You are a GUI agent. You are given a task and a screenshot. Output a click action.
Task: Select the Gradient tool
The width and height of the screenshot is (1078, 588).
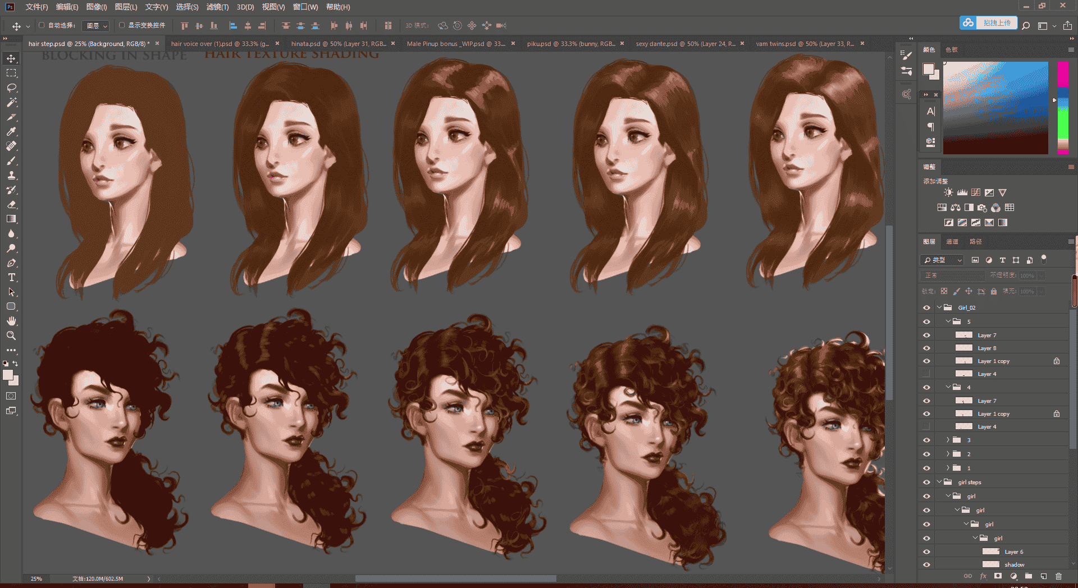point(11,219)
